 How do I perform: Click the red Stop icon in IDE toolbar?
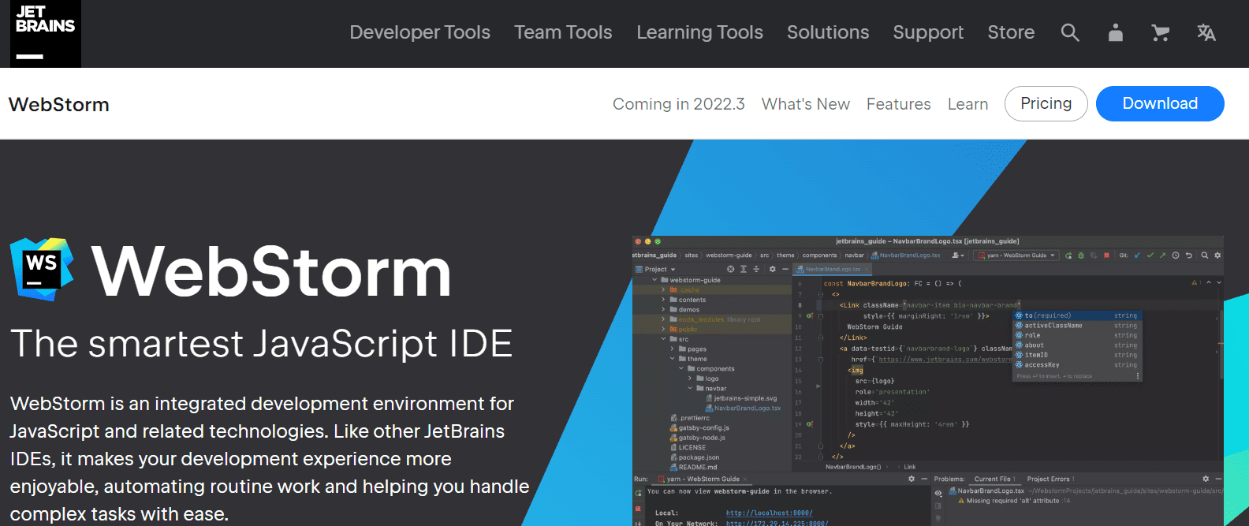1106,256
